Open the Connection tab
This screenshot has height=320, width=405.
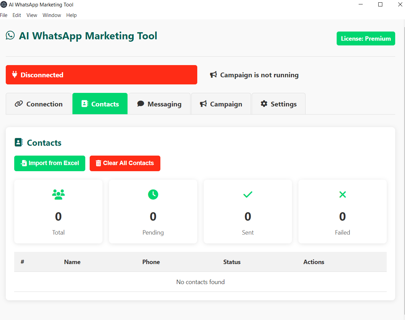tap(39, 104)
